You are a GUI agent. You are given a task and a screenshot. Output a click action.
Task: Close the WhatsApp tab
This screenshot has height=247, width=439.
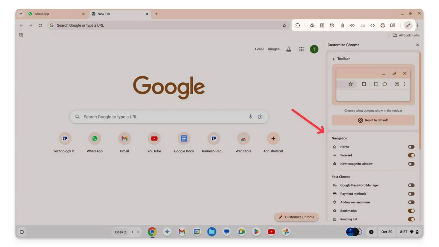83,14
